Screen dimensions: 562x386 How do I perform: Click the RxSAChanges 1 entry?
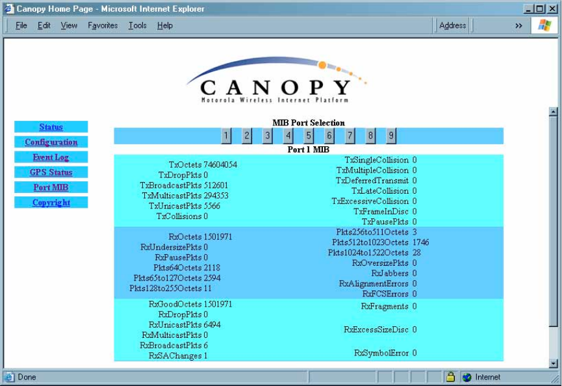pyautogui.click(x=178, y=356)
